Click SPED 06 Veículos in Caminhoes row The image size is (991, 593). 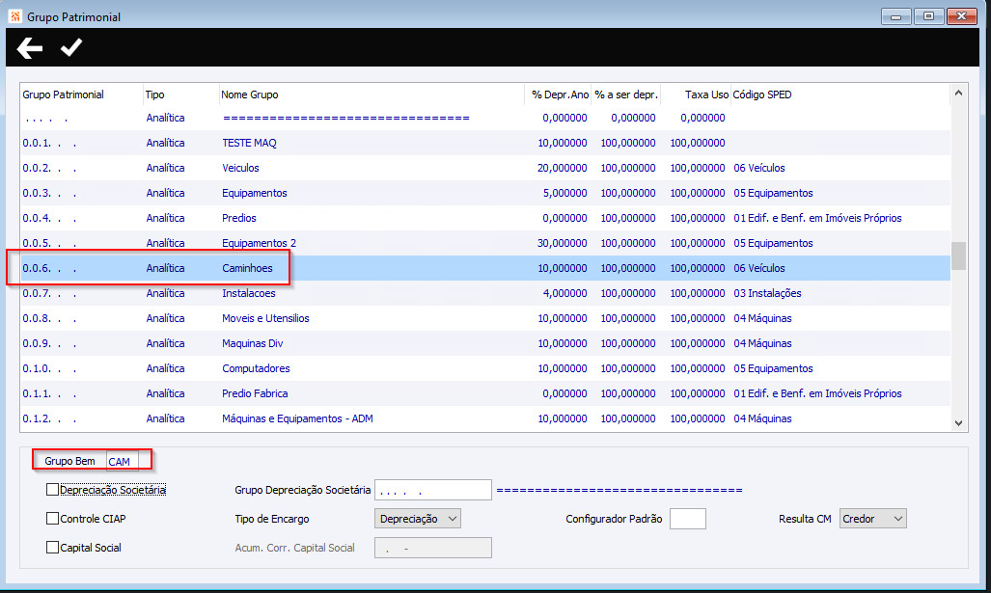(759, 268)
